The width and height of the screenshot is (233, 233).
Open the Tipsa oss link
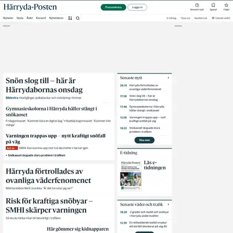coord(185,18)
